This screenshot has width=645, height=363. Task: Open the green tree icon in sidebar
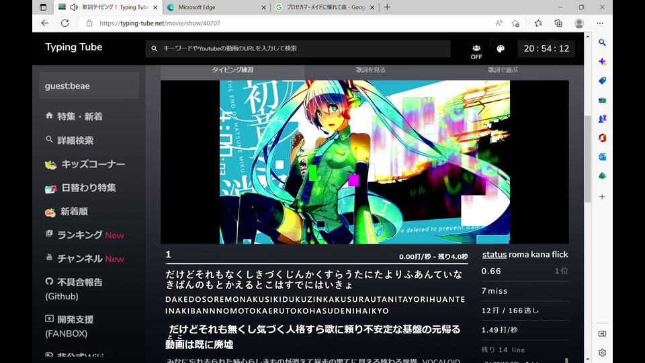602,176
